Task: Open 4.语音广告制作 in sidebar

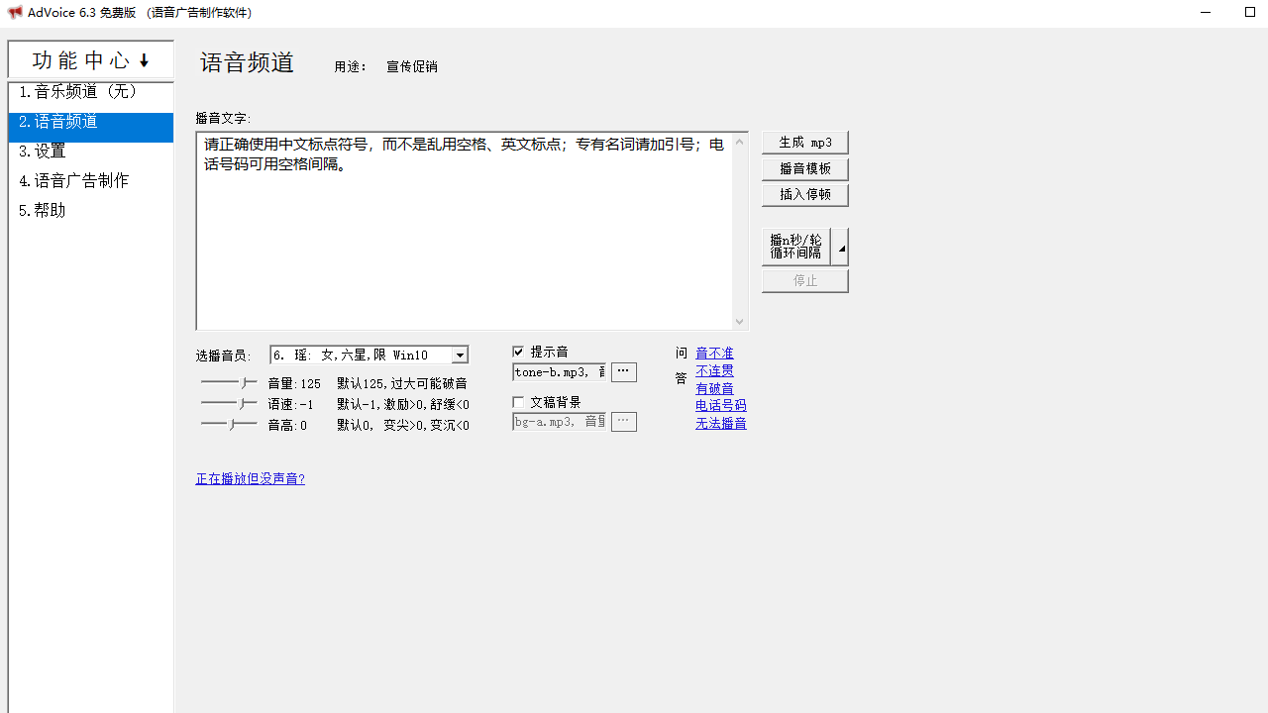Action: [x=91, y=181]
